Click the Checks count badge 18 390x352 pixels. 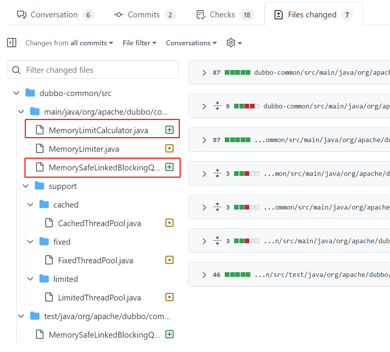(x=247, y=15)
